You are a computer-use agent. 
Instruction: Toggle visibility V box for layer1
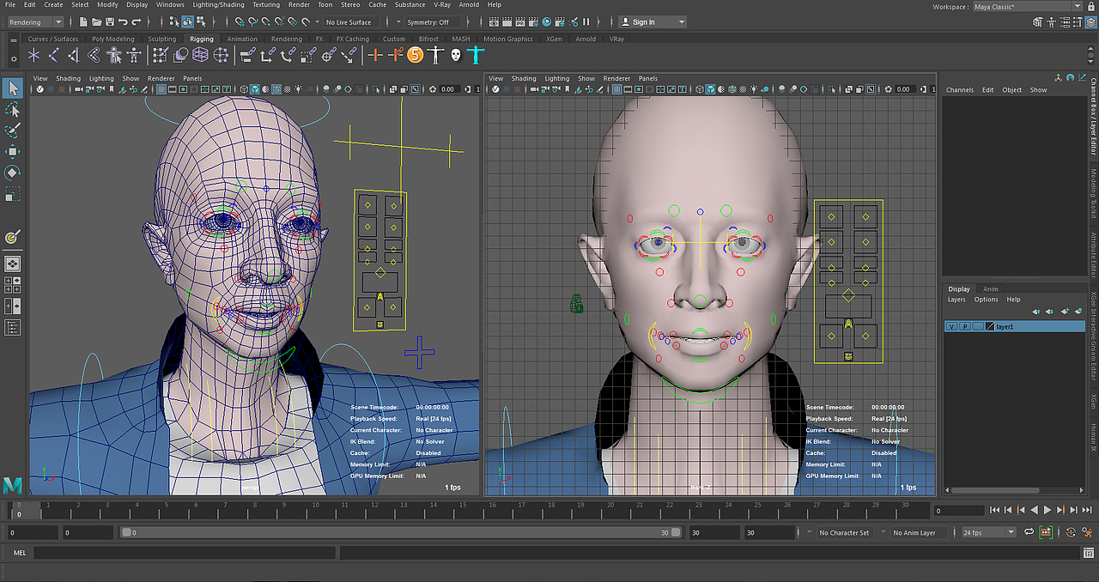[x=951, y=327]
